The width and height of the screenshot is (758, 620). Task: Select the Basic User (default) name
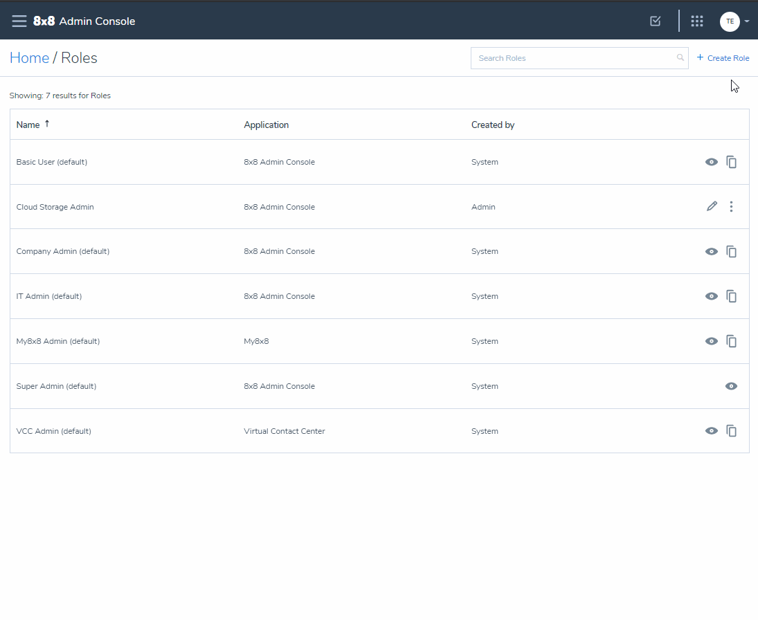[52, 162]
